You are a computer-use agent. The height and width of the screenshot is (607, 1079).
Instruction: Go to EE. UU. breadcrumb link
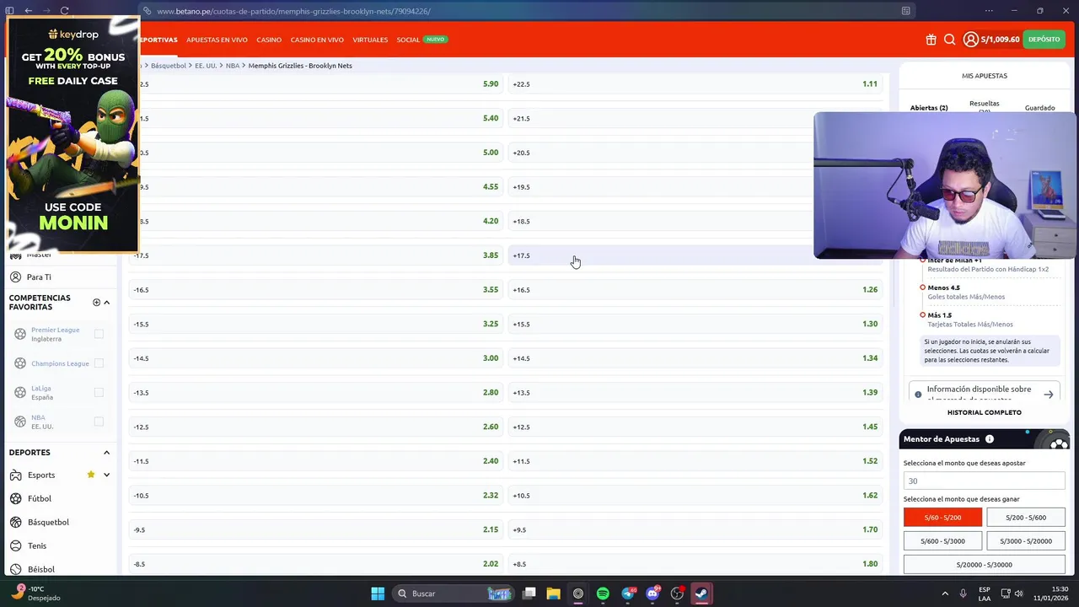tap(206, 66)
